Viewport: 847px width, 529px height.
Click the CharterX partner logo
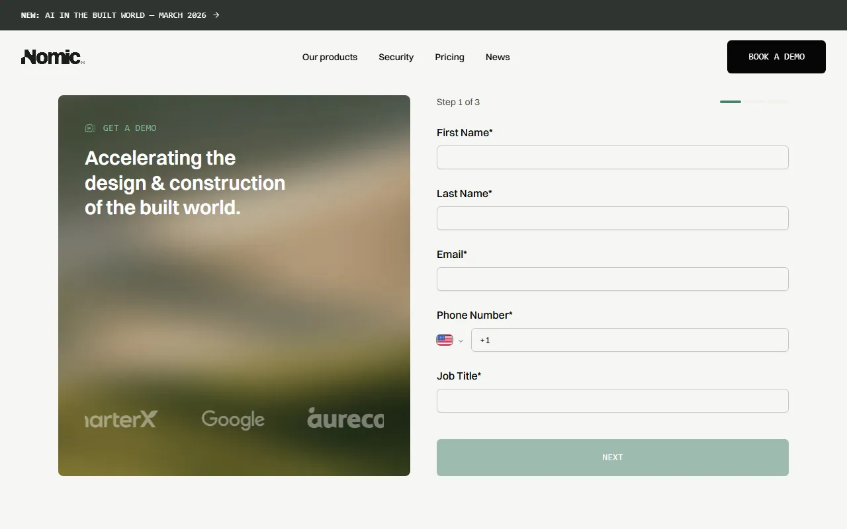[x=122, y=419]
